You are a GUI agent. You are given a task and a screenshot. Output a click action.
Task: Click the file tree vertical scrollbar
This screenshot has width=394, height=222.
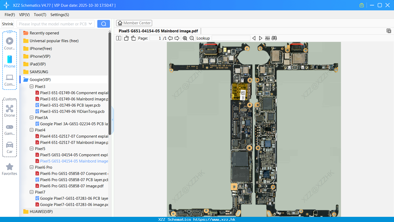(110, 83)
